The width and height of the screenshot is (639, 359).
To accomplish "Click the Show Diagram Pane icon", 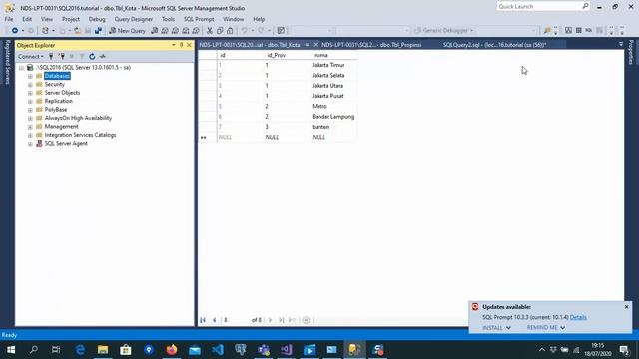I will tap(568, 31).
